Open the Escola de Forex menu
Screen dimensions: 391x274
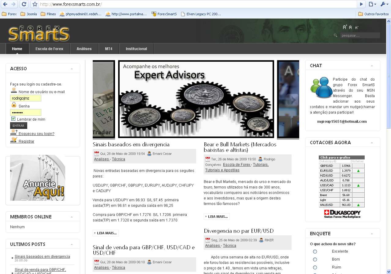pos(49,49)
